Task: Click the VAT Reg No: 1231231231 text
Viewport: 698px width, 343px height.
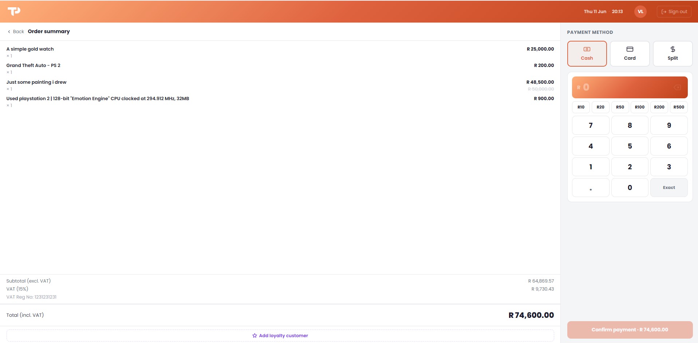Action: (x=31, y=297)
